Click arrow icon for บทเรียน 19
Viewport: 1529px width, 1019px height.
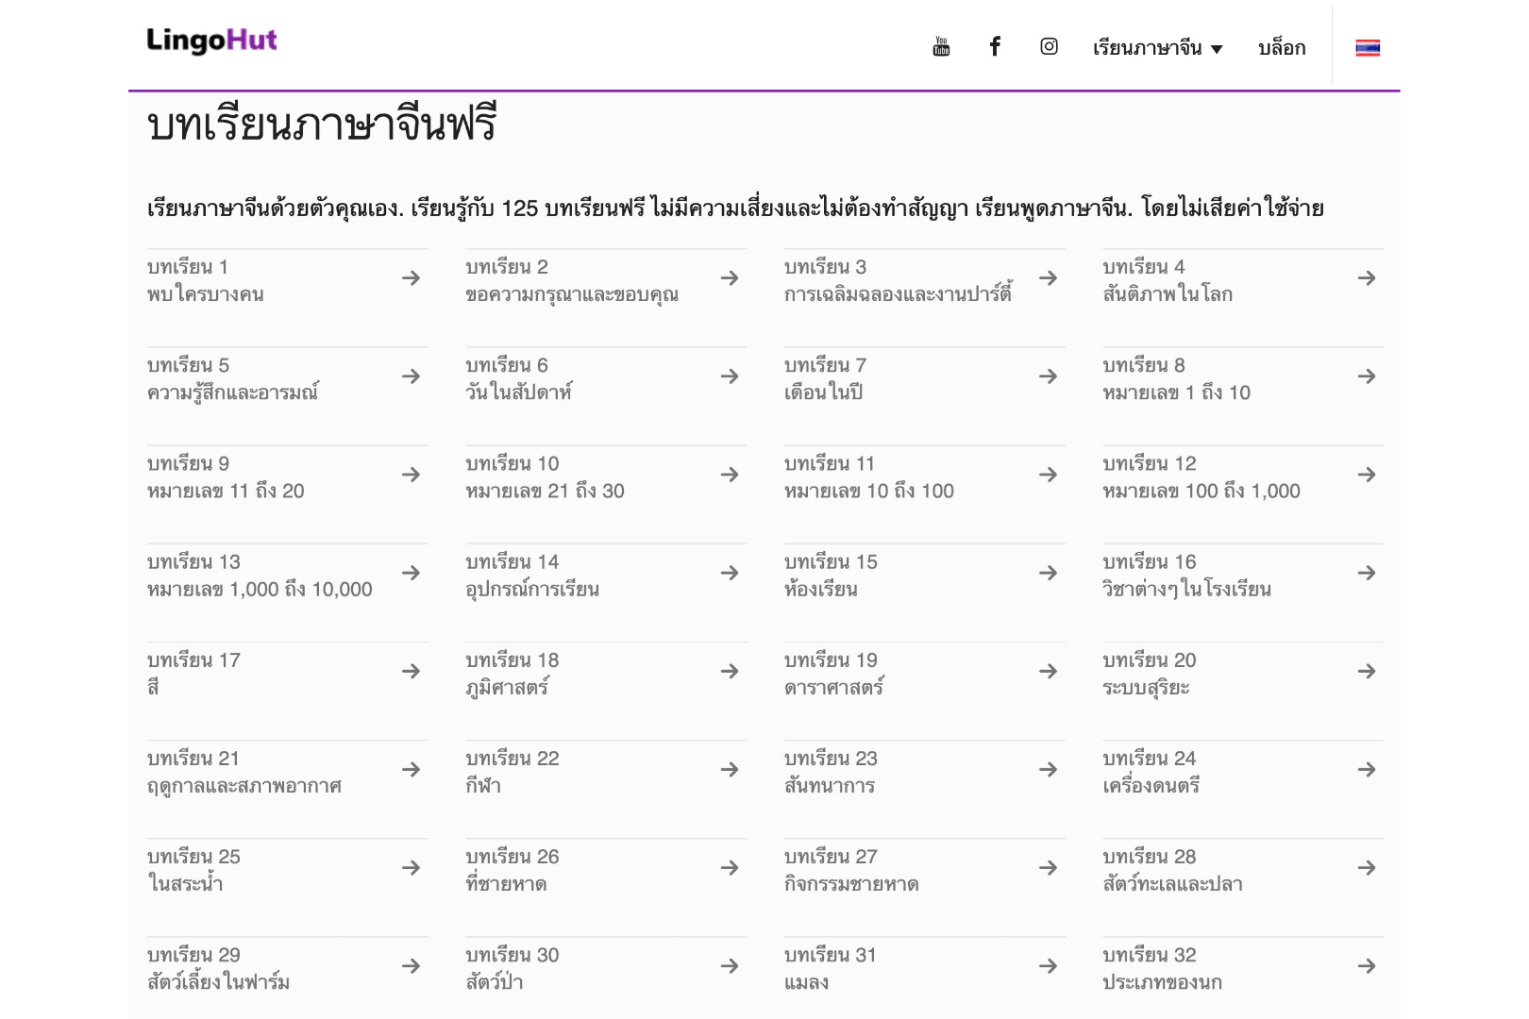(x=1048, y=671)
